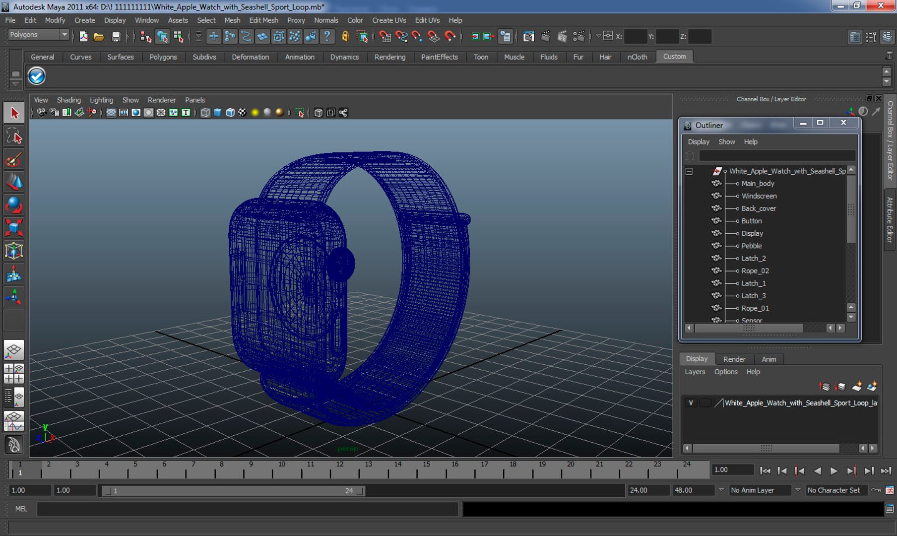Open the Edit Mesh menu
Viewport: 897px width, 536px height.
(x=263, y=20)
